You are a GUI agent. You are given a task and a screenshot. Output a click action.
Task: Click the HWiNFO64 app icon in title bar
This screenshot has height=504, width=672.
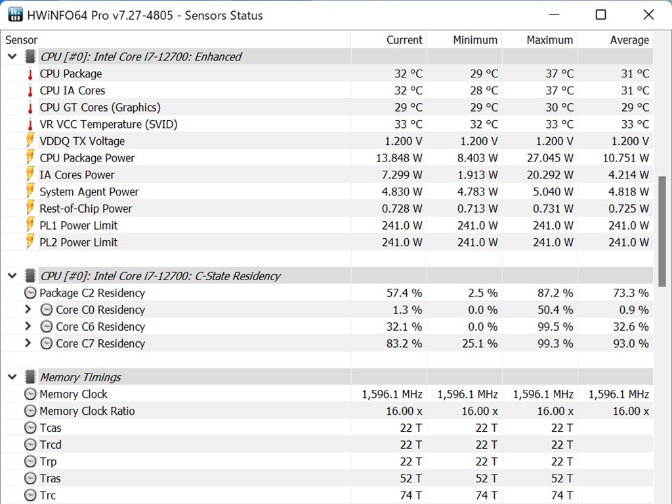click(x=14, y=14)
